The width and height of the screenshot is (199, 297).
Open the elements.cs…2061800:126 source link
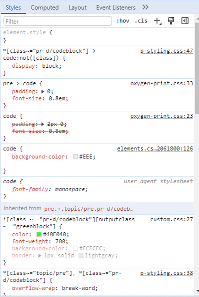tap(155, 148)
